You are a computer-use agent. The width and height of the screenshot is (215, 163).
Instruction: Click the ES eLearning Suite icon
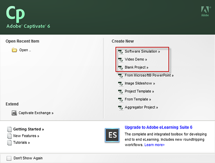point(112,135)
